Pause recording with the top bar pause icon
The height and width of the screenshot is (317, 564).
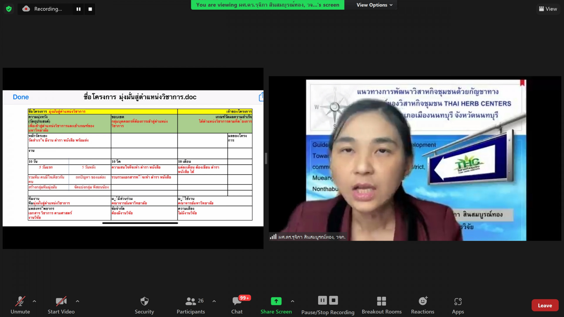click(x=78, y=9)
